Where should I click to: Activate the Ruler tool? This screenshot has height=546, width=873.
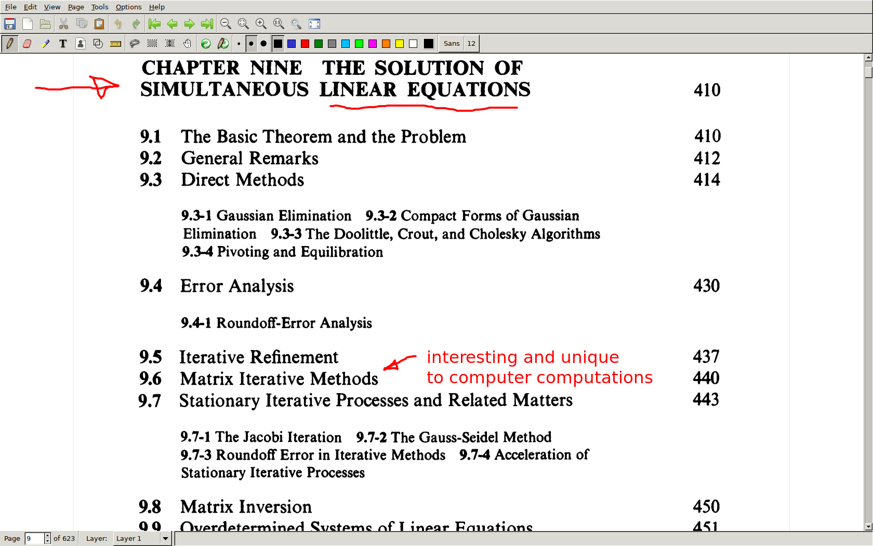(x=115, y=44)
